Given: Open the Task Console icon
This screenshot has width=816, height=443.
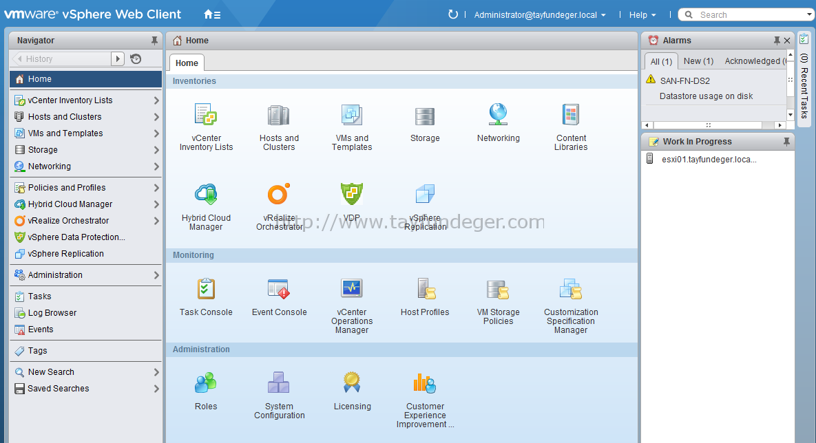Looking at the screenshot, I should (x=206, y=289).
